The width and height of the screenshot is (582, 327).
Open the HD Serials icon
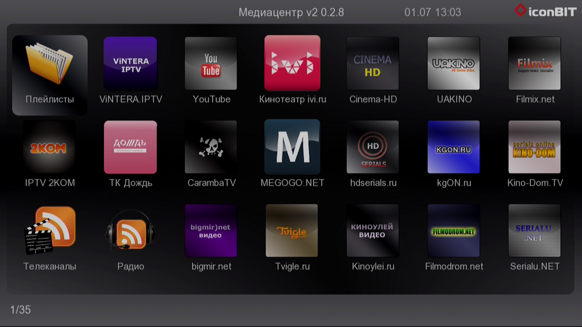click(x=373, y=147)
